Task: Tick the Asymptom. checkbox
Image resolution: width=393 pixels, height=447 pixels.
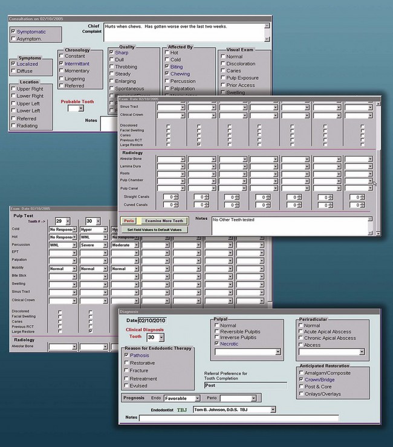Action: click(x=13, y=38)
